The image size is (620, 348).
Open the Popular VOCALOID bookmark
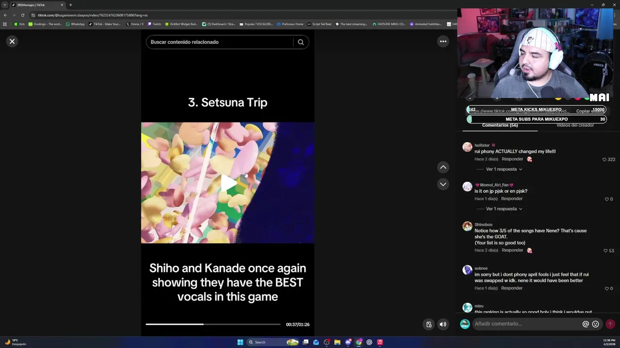tap(256, 24)
